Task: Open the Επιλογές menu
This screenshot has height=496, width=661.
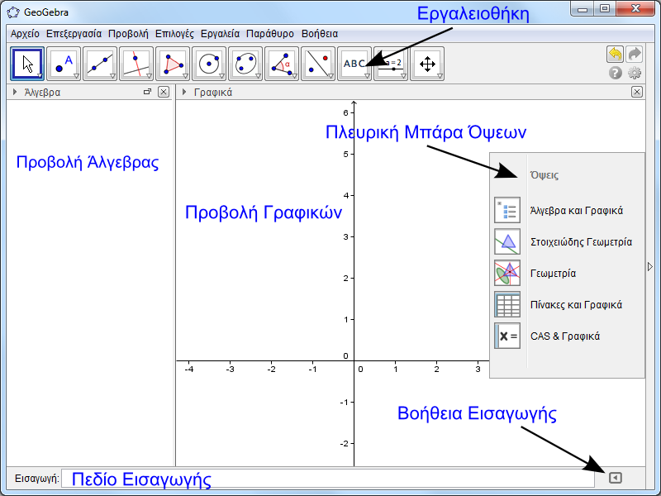Action: click(174, 34)
